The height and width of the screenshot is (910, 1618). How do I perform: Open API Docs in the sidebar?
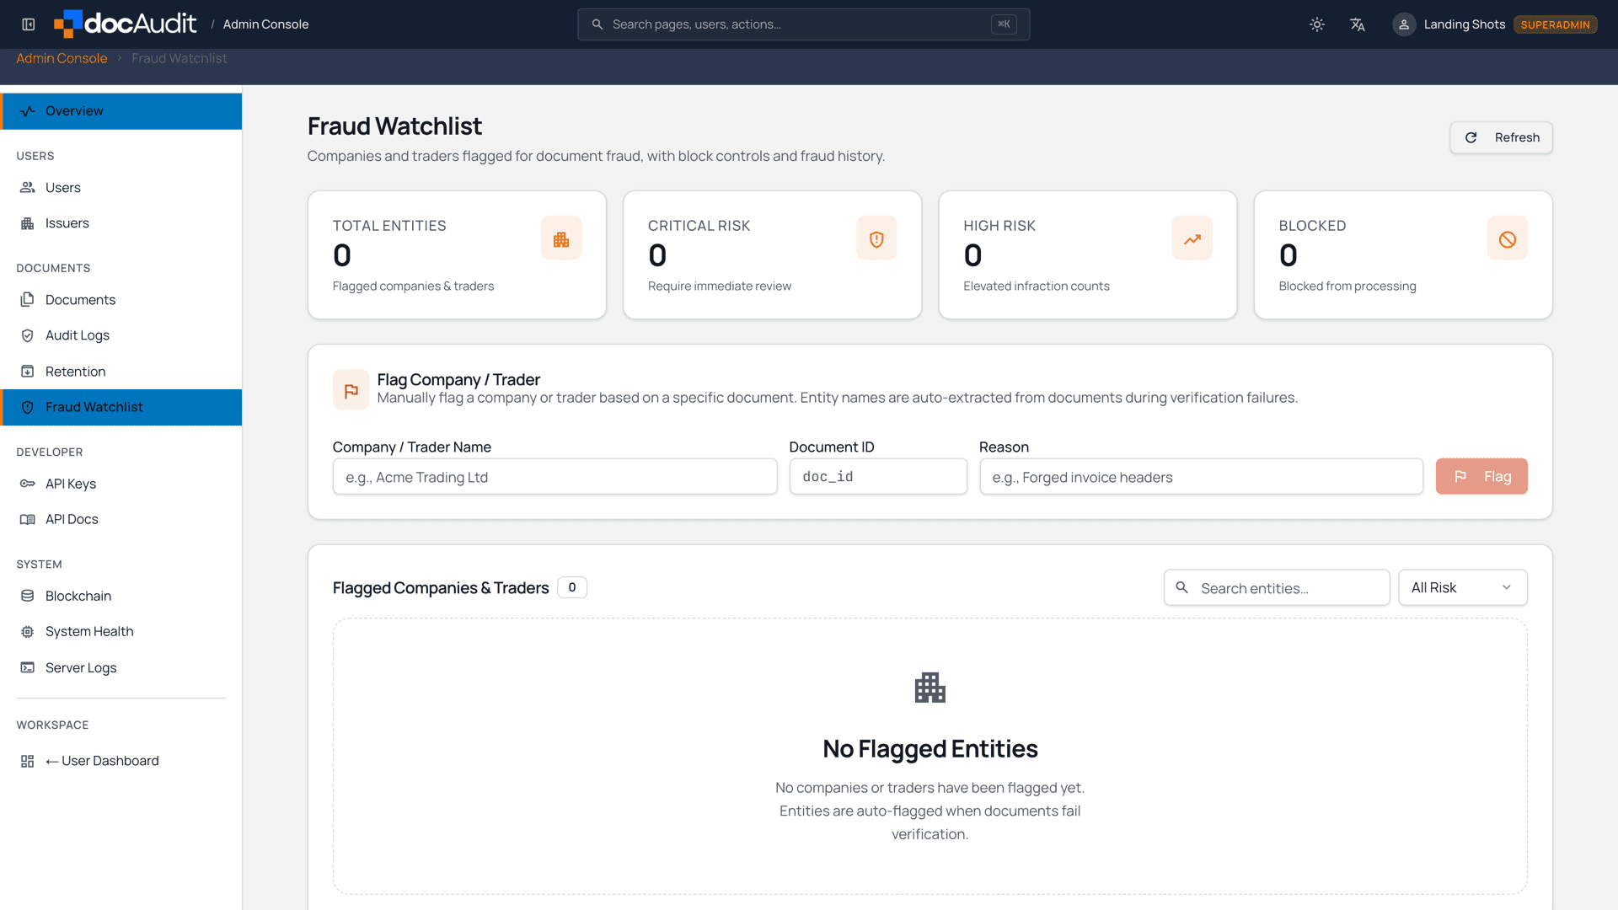tap(121, 519)
